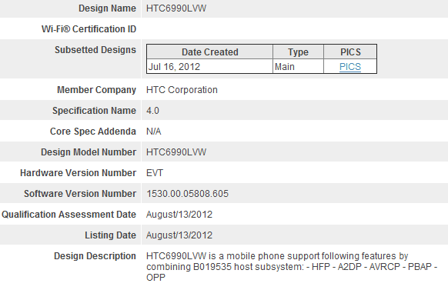Image resolution: width=448 pixels, height=290 pixels.
Task: Click the hardware version EVT text
Action: [x=155, y=173]
